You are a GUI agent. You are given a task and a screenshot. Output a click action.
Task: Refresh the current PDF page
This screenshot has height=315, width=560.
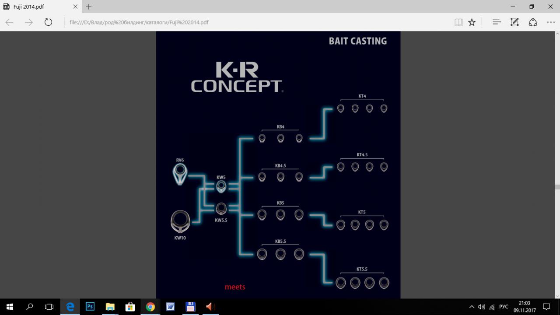tap(48, 22)
